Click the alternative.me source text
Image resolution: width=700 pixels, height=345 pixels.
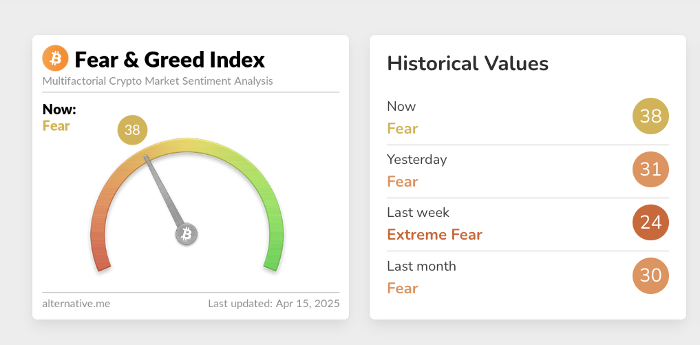(76, 303)
